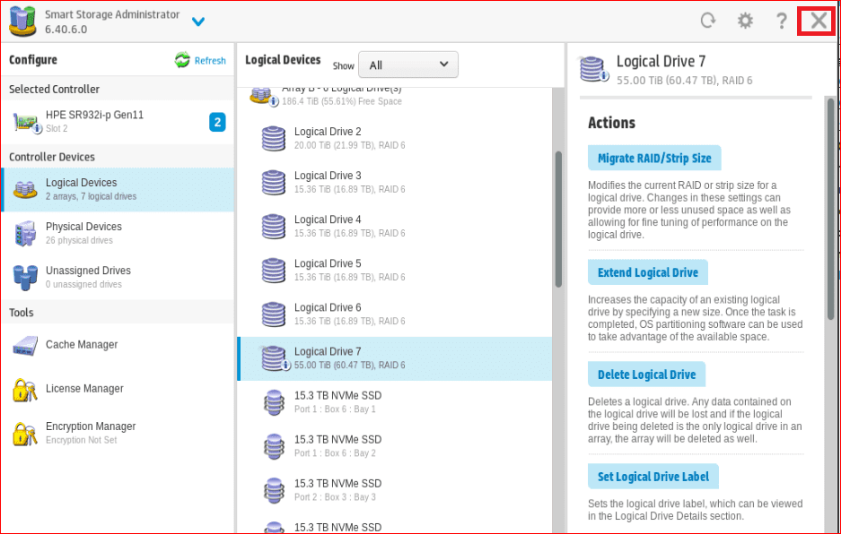Expand the Smart Storage Administrator dropdown arrow

198,22
